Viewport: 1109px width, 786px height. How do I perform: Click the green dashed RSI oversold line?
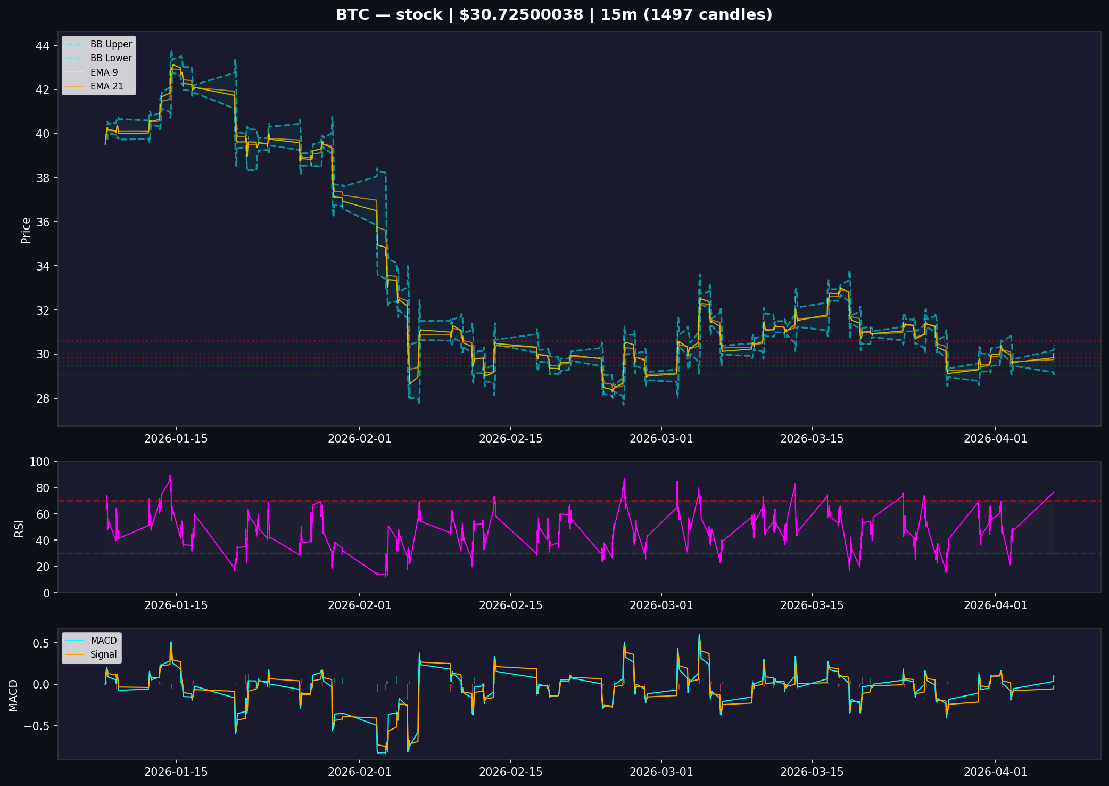[579, 554]
